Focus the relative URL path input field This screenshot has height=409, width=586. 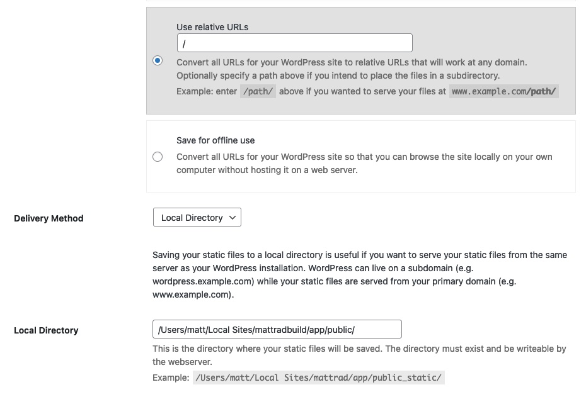[x=294, y=43]
